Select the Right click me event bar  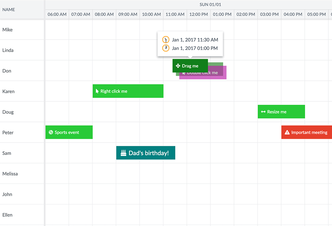(x=128, y=91)
